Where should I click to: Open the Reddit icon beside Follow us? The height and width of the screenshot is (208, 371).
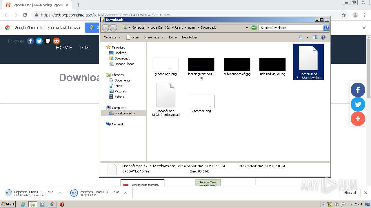(57, 41)
